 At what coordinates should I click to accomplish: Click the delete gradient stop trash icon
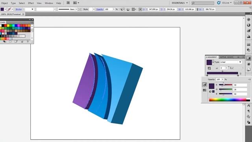click(241, 74)
